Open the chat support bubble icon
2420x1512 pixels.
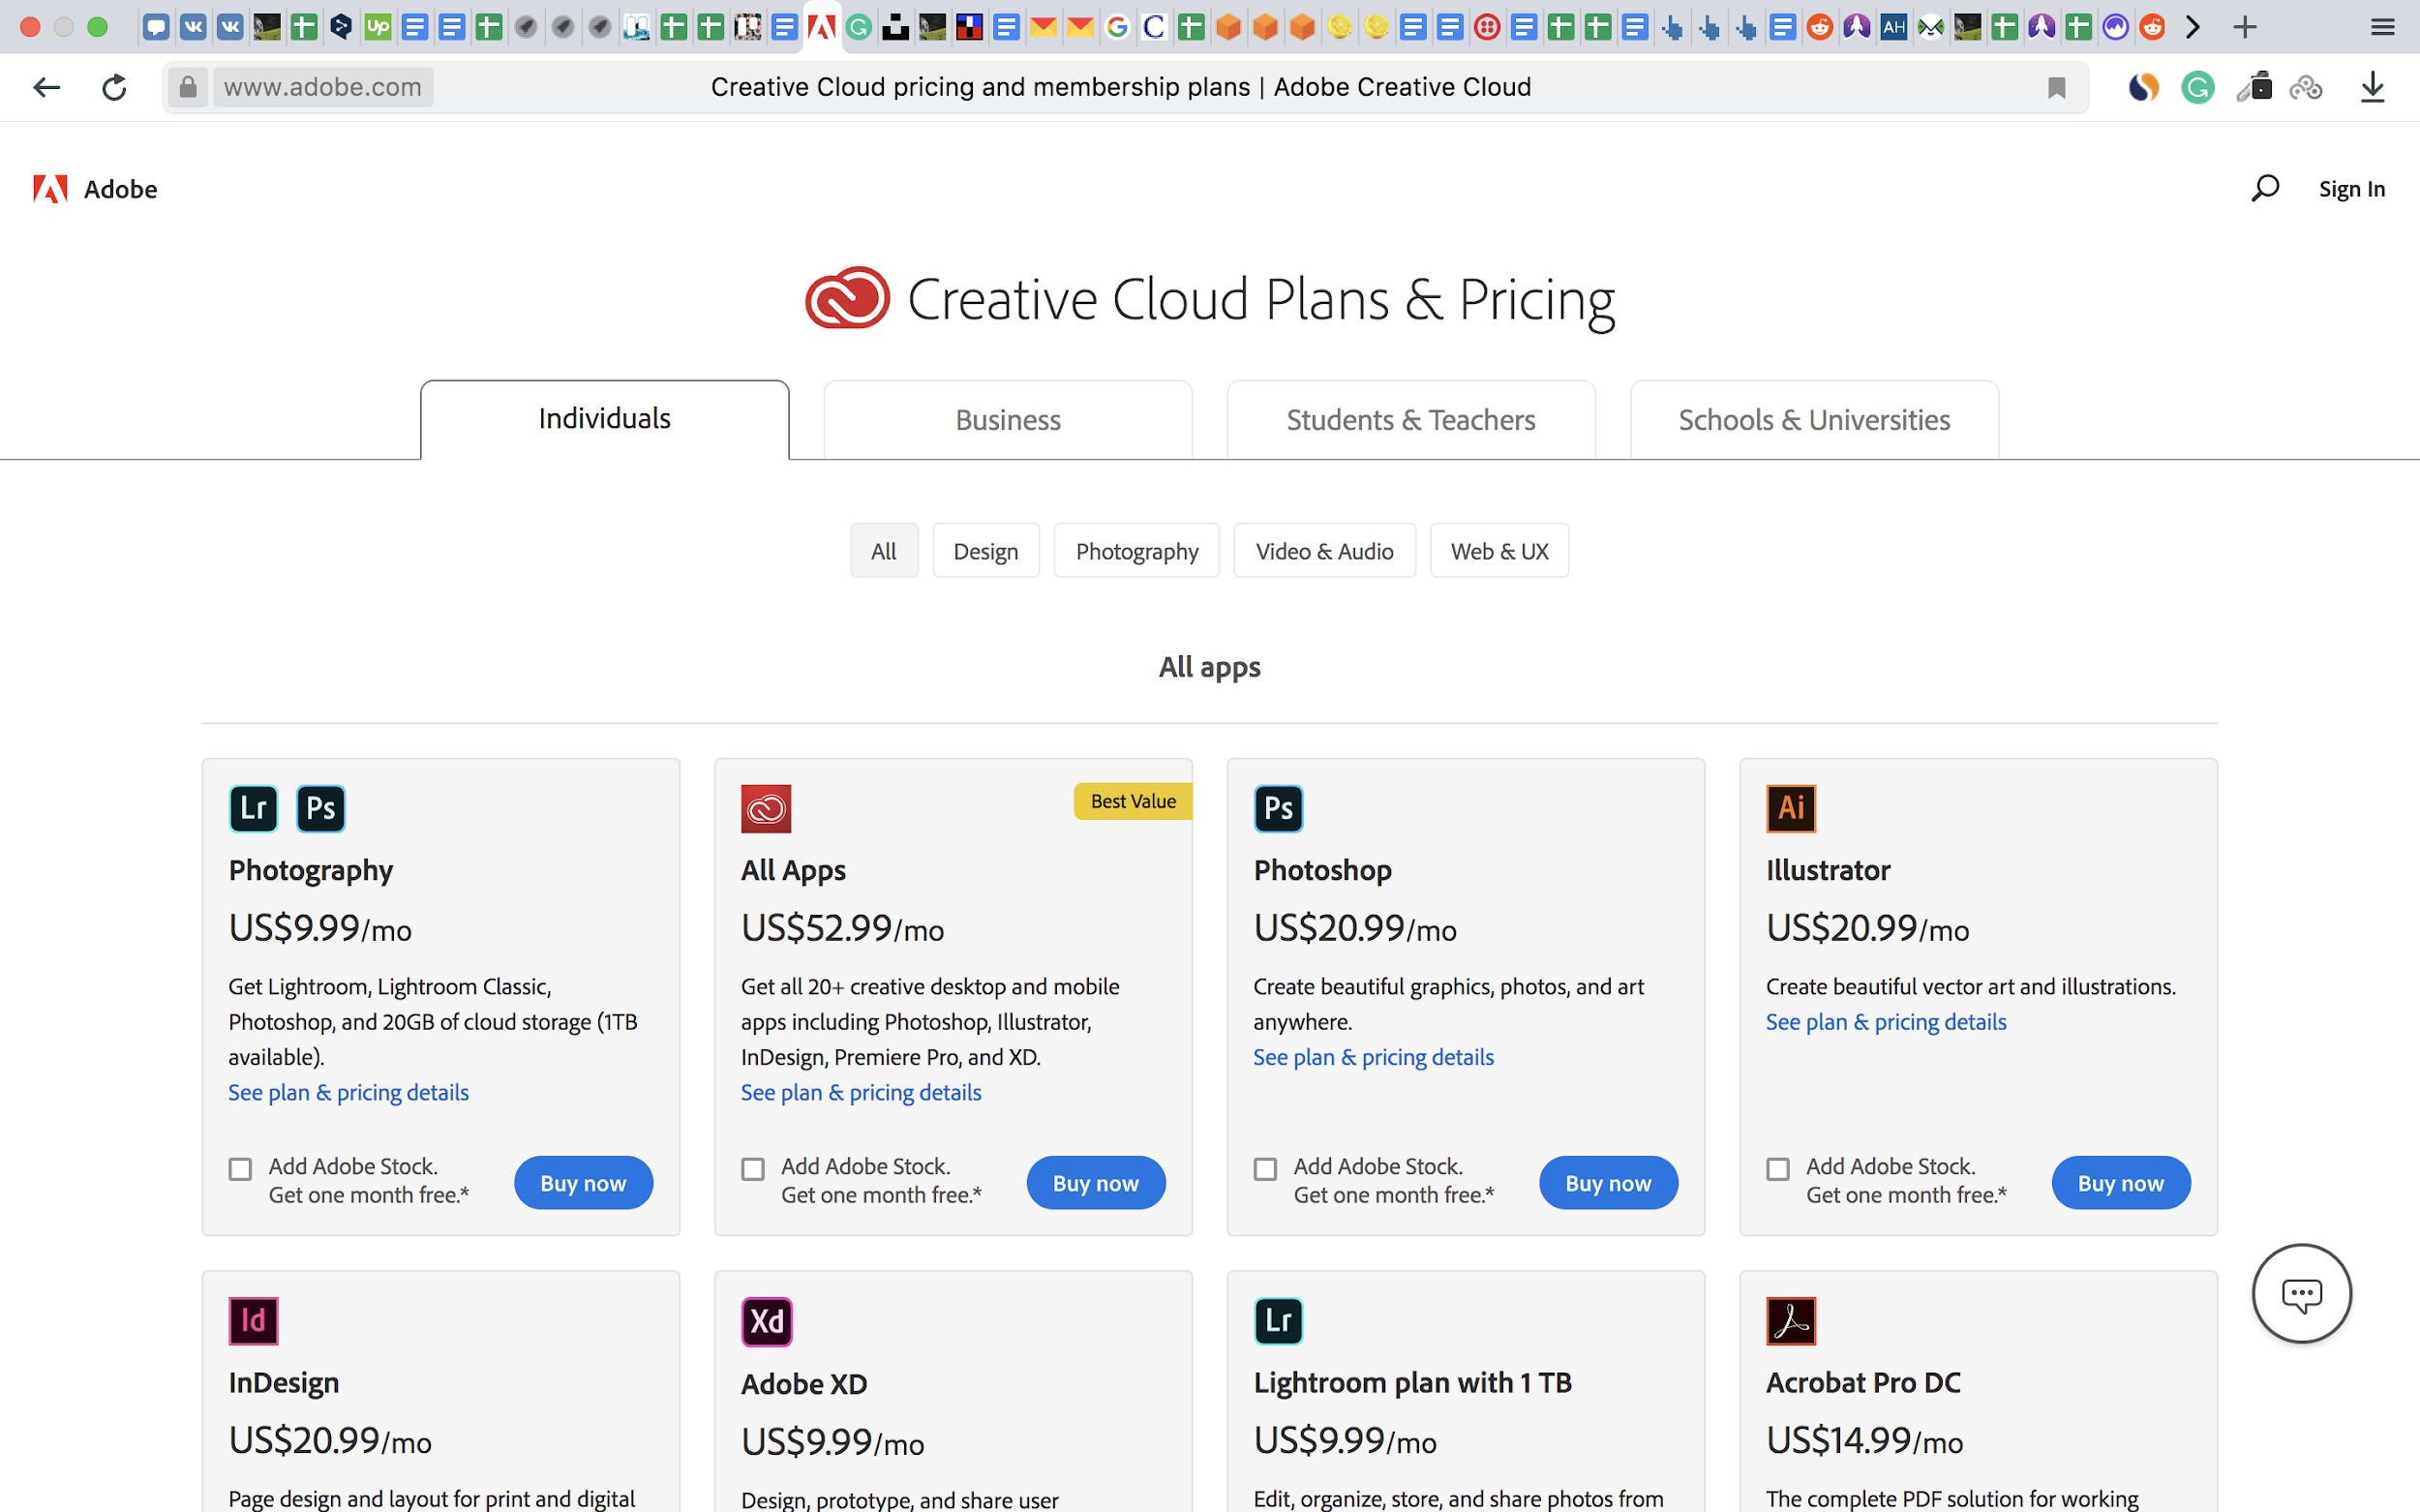[2301, 1294]
